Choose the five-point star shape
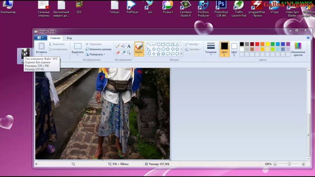This screenshot has height=177, width=315. tap(158, 54)
